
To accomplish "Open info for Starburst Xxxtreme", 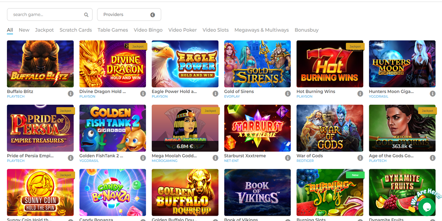I will [288, 158].
